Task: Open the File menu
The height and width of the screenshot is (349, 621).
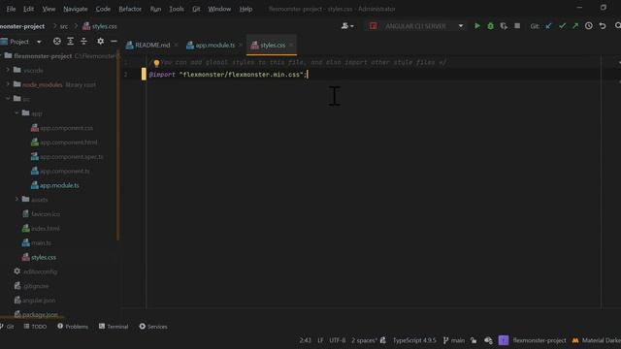Action: pyautogui.click(x=11, y=9)
